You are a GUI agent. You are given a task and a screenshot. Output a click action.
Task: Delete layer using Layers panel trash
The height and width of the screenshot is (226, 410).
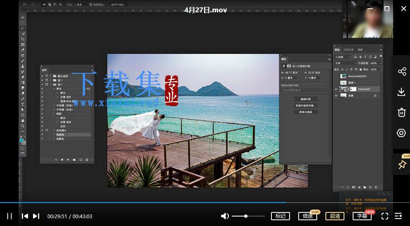(x=376, y=187)
